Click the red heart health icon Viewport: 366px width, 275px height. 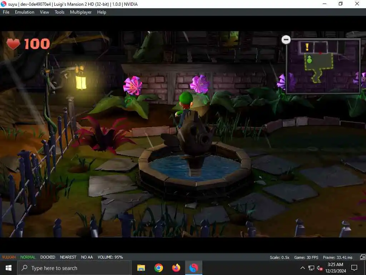coord(13,44)
